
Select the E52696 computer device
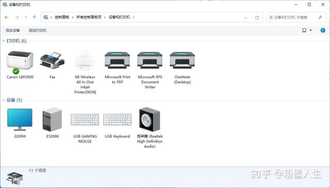[x=53, y=123]
